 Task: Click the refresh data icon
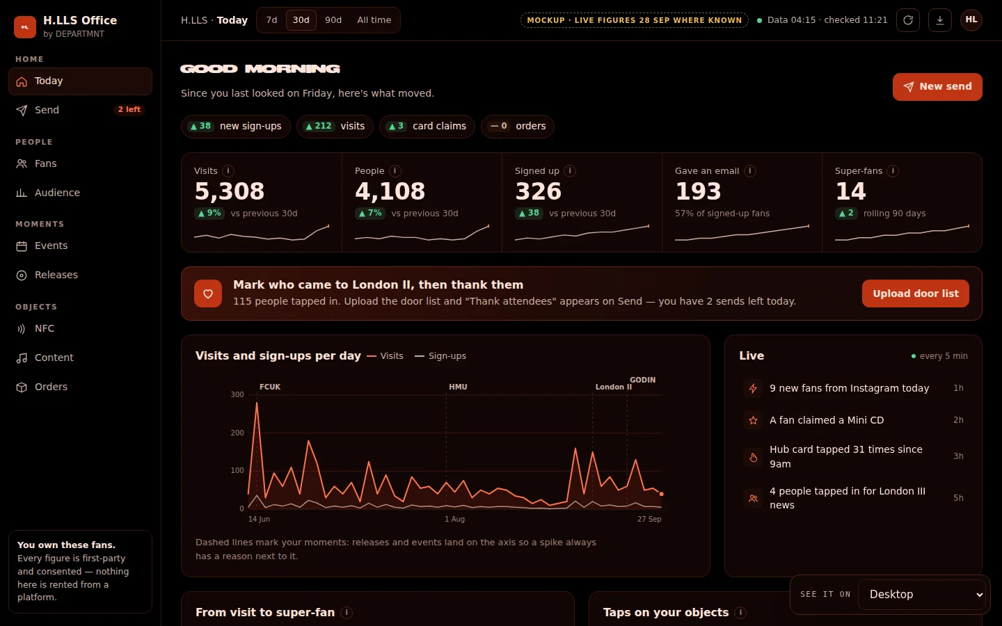tap(908, 20)
